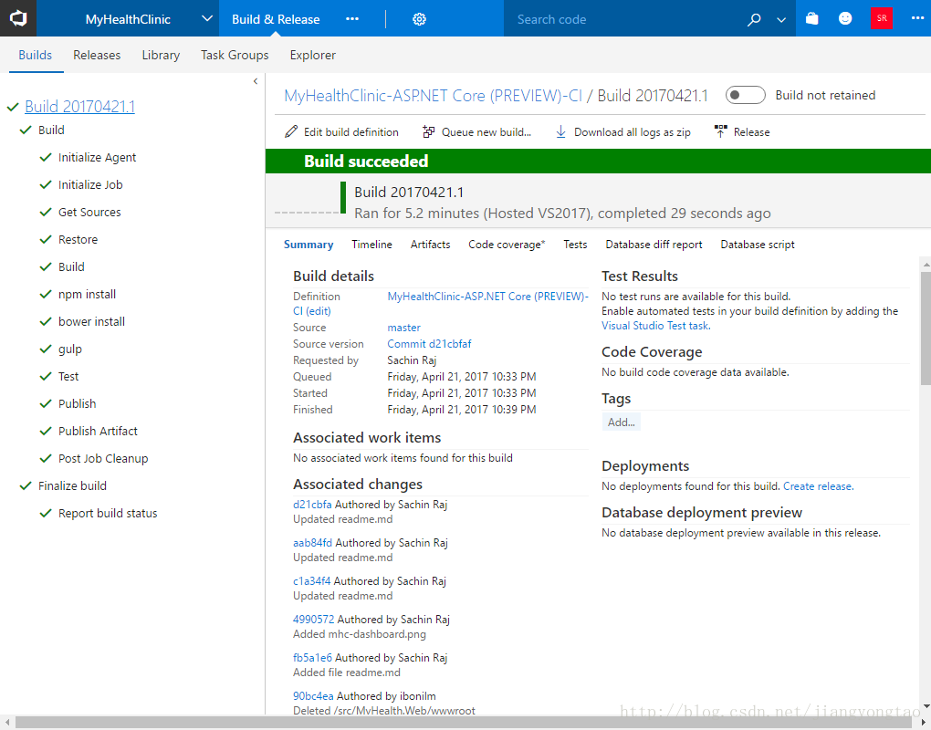Open commit aab84fd link

click(x=312, y=542)
